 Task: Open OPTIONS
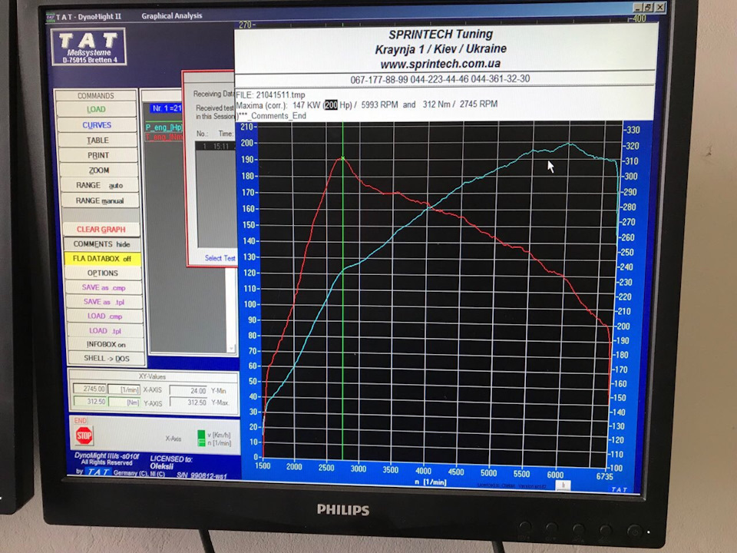pos(102,273)
